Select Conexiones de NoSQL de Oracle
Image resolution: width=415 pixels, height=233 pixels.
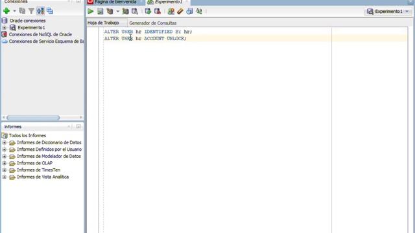pyautogui.click(x=40, y=34)
